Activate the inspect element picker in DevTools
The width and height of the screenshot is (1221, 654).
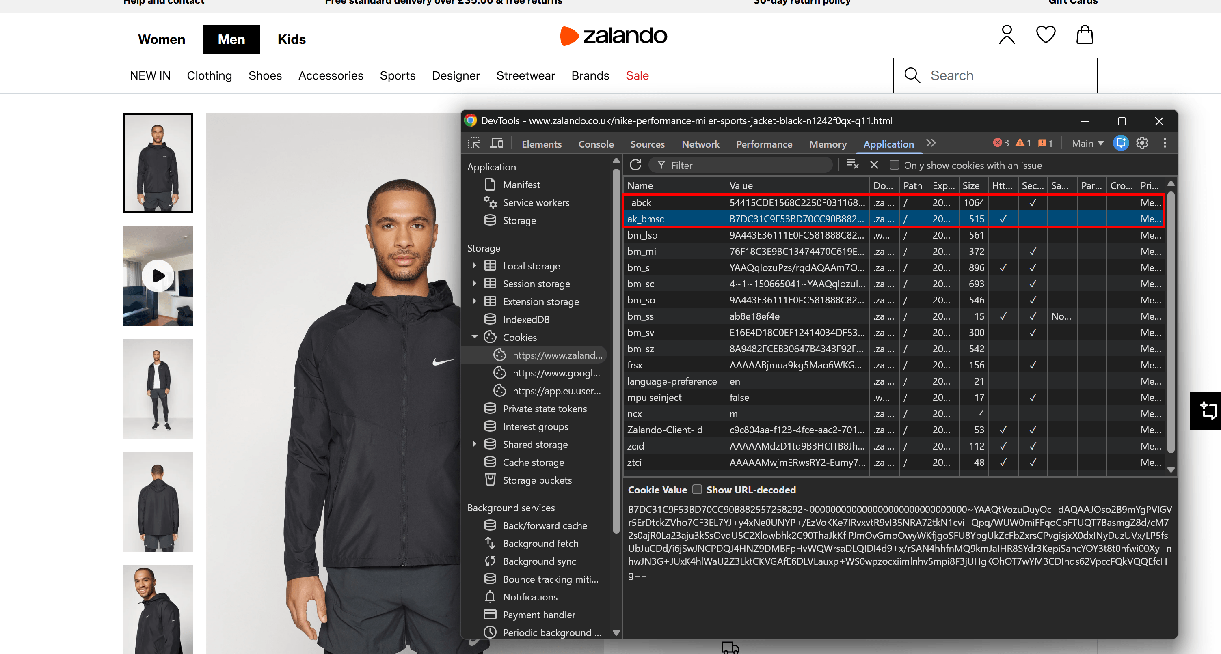coord(473,143)
